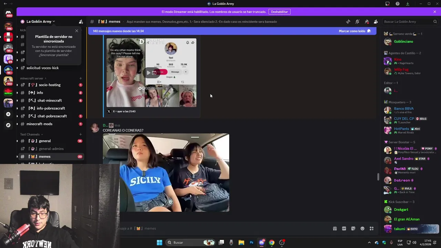The width and height of the screenshot is (441, 248).
Task: Open GIF picker icon
Action: coord(344,228)
